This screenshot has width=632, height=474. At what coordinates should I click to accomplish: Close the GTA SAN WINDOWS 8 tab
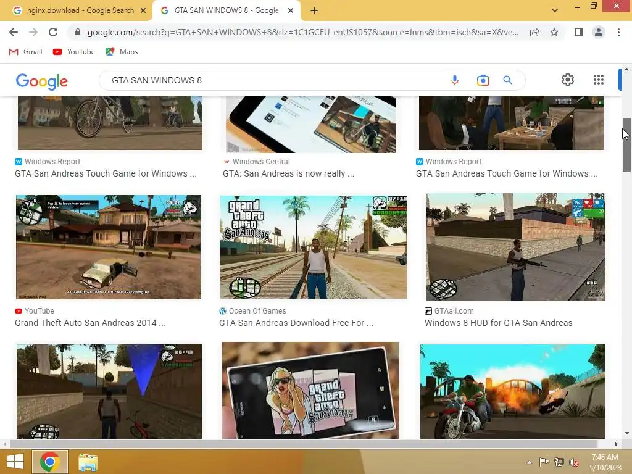click(x=291, y=10)
